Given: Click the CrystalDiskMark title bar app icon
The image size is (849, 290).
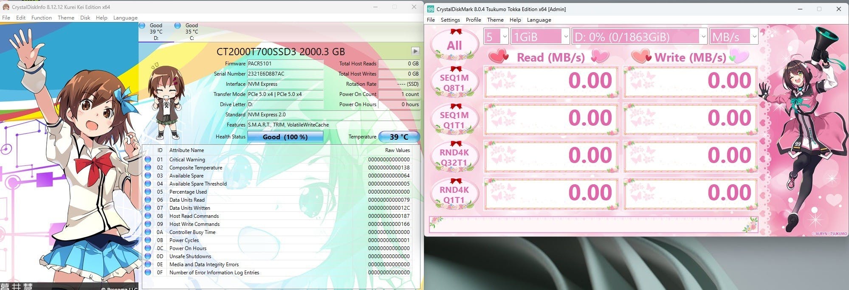Looking at the screenshot, I should tap(430, 9).
